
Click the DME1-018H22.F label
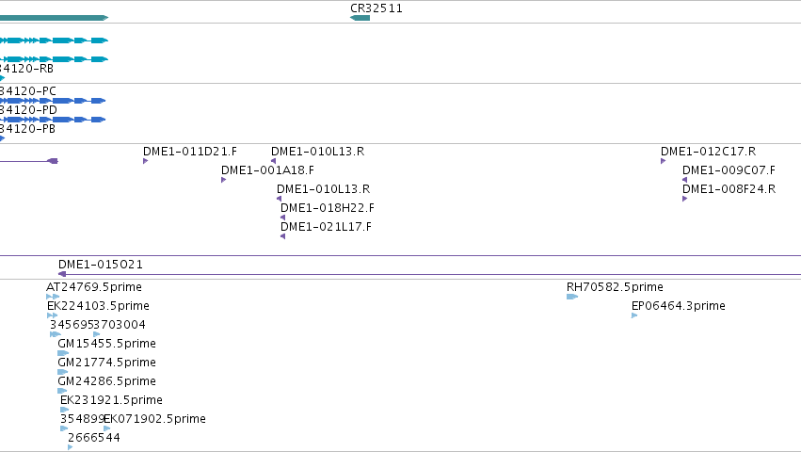pyautogui.click(x=328, y=208)
